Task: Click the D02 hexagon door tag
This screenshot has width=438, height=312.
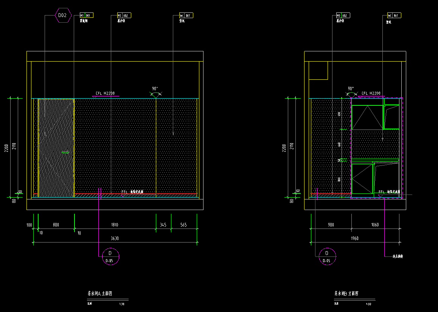Action: click(63, 15)
